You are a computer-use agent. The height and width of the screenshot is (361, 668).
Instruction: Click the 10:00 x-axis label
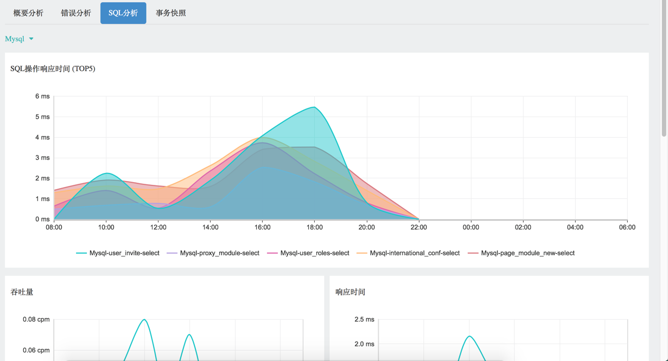click(x=106, y=227)
